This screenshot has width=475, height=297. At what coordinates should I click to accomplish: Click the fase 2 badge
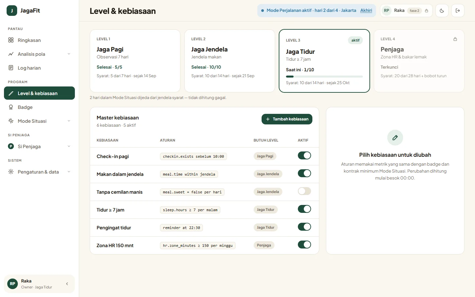pyautogui.click(x=414, y=11)
